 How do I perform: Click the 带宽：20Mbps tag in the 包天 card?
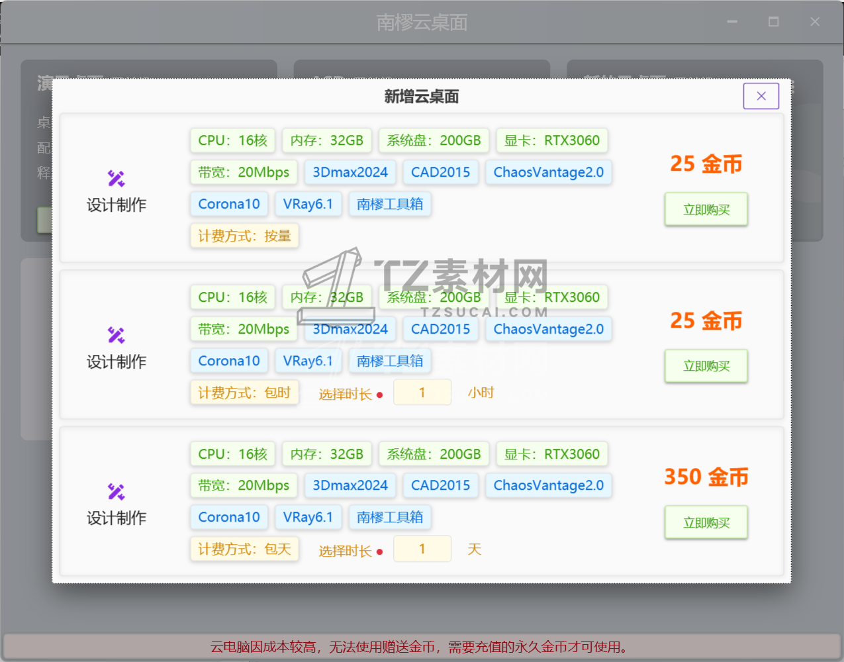coord(244,485)
